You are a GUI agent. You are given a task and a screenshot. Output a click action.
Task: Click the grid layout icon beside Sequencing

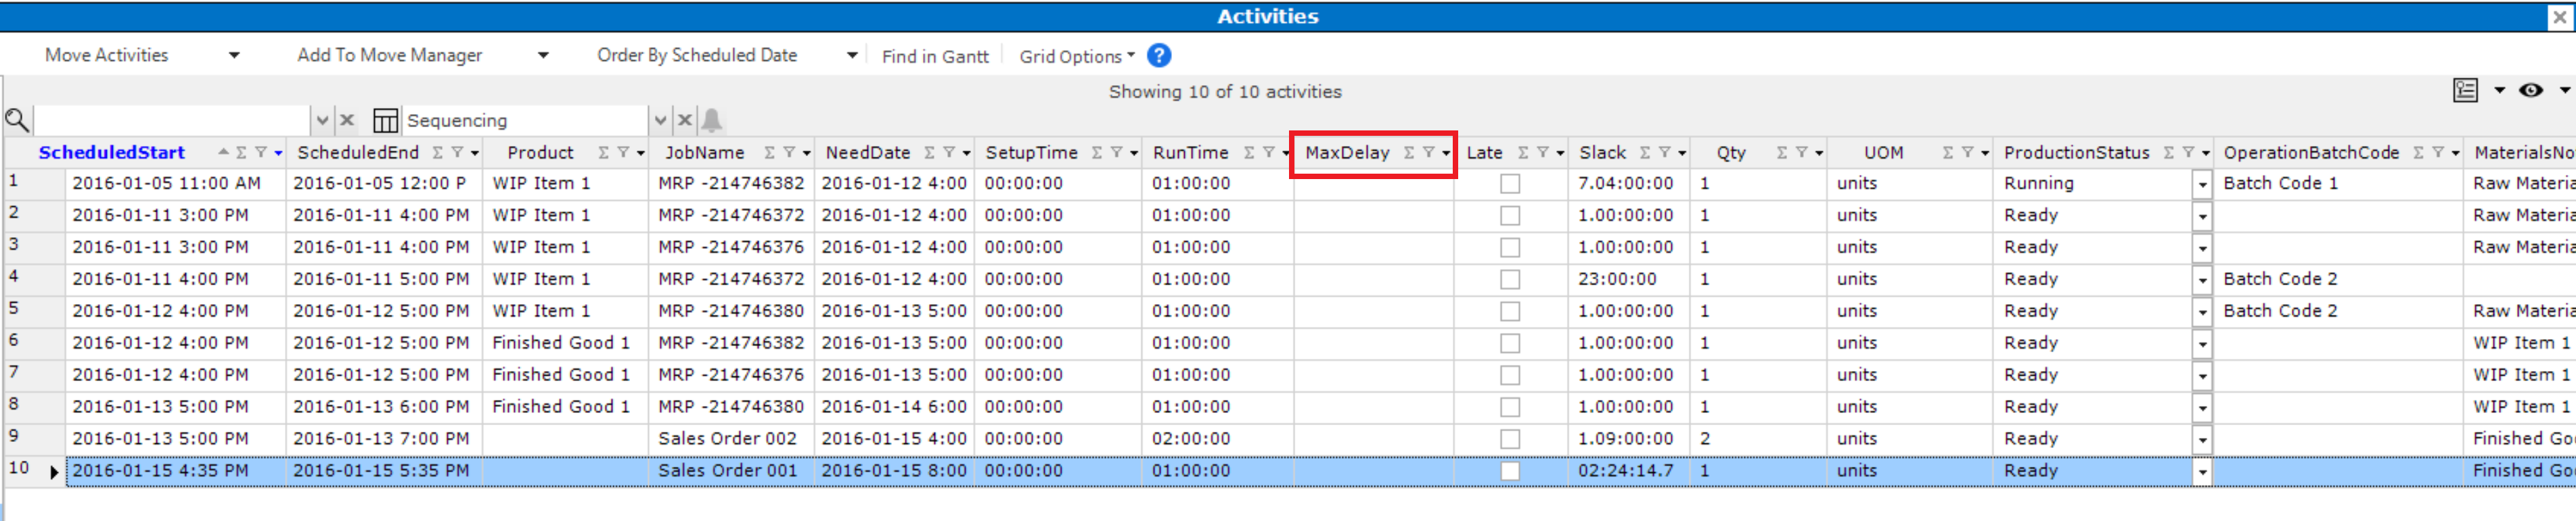coord(385,121)
